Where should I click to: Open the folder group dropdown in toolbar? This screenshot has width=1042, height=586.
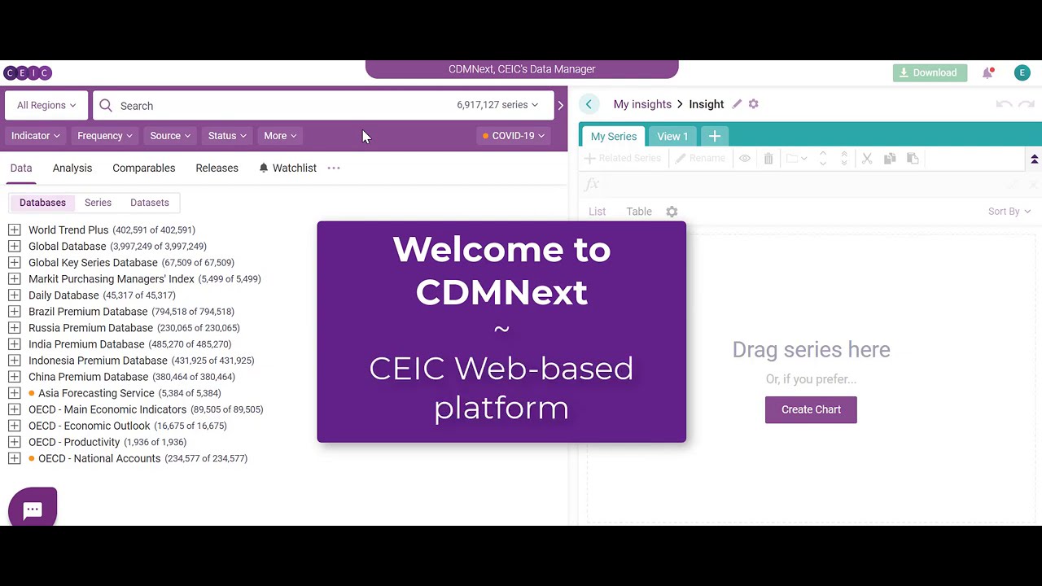tap(797, 159)
